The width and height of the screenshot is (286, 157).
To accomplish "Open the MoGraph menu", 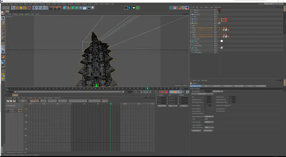I will pyautogui.click(x=70, y=4).
